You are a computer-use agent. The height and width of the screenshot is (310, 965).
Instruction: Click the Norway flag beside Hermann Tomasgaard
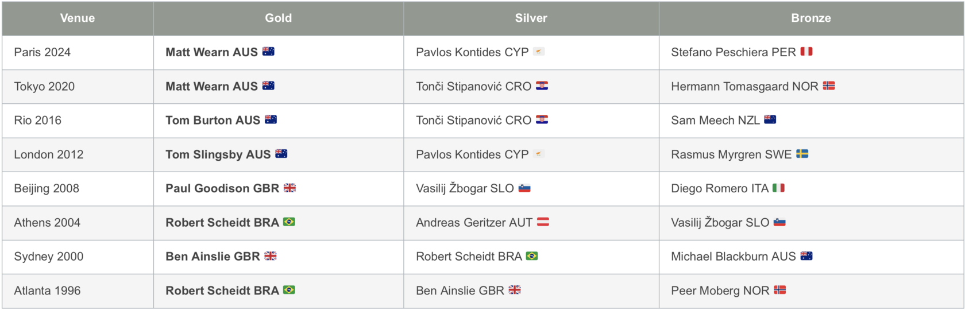pyautogui.click(x=829, y=86)
